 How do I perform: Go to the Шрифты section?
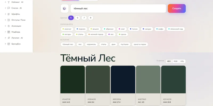click(16, 14)
